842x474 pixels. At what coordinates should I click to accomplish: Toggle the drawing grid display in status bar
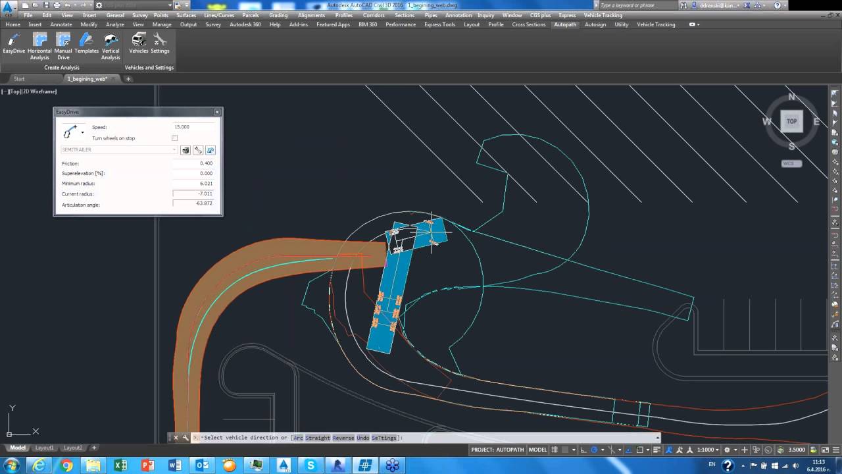556,450
